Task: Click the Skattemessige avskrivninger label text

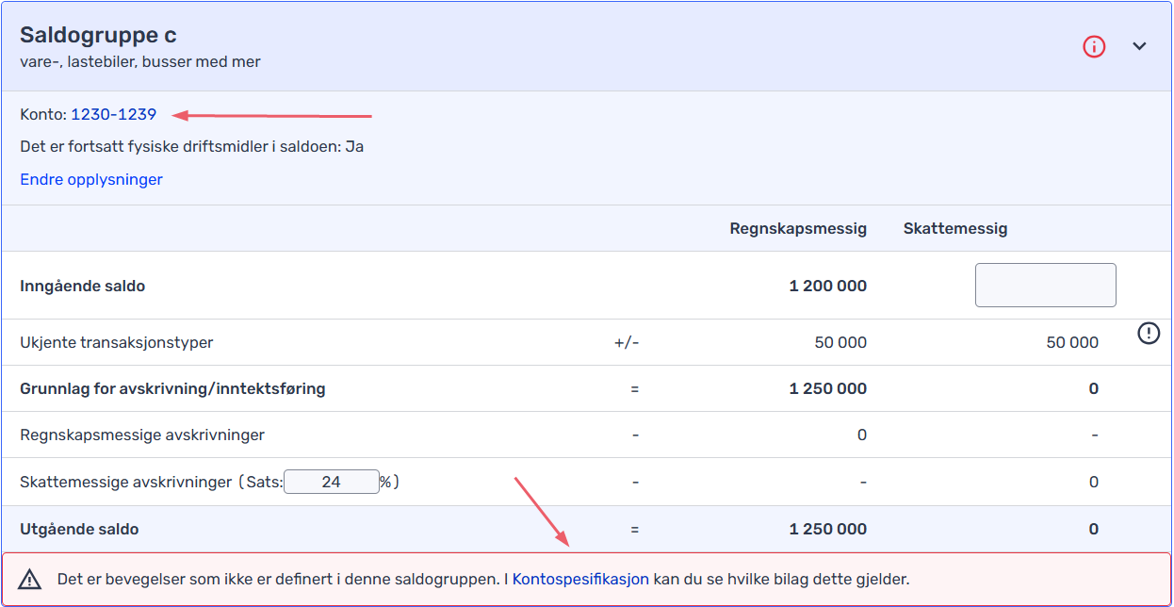Action: [125, 482]
